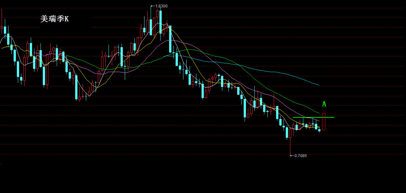Click the green letter A annotation
The height and width of the screenshot is (193, 406).
pyautogui.click(x=324, y=104)
